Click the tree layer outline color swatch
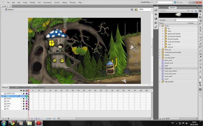203x126 pixels. point(26,101)
